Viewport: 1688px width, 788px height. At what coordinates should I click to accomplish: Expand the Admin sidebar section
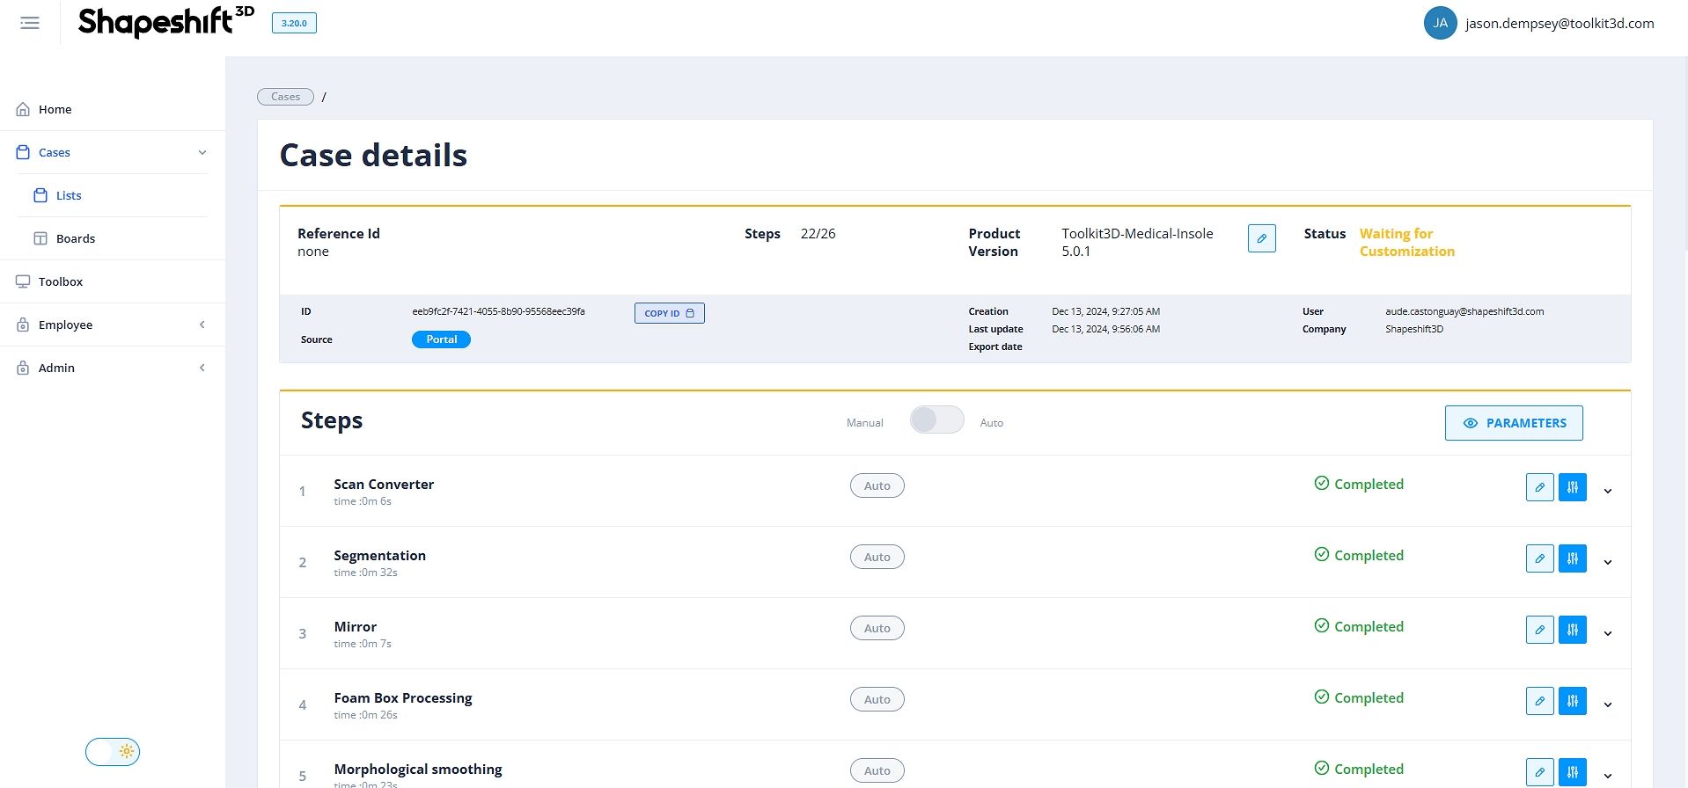point(113,368)
